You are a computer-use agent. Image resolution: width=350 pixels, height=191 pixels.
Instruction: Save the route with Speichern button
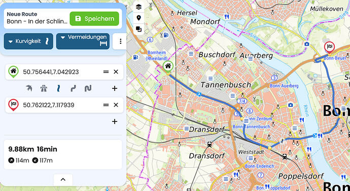tap(94, 19)
